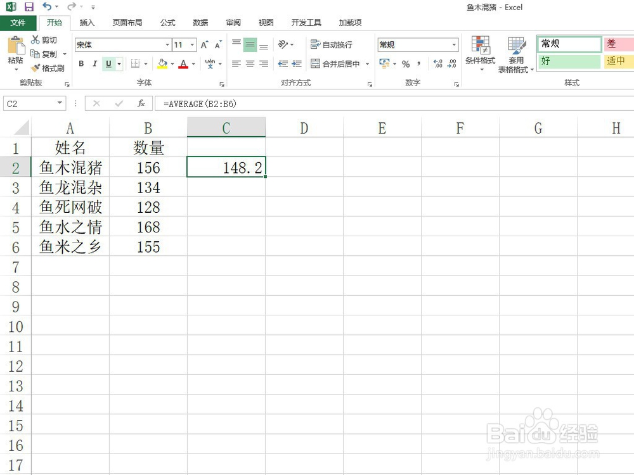Viewport: 634px width, 475px height.
Task: Toggle Italic formatting
Action: coord(94,63)
